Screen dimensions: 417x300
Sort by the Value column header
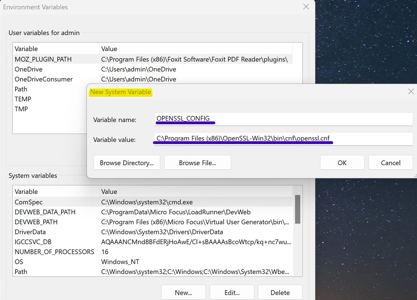[152, 191]
